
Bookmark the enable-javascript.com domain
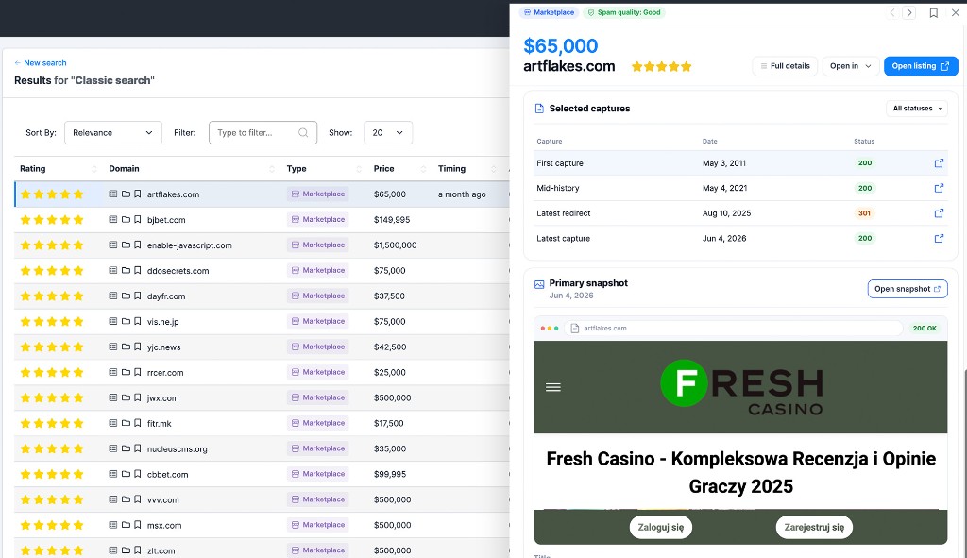[x=138, y=245]
